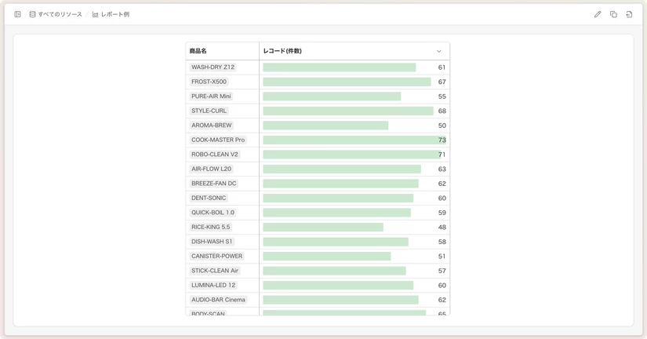Screen dimensions: 647x339
Task: Click the レコード(件数) column header label
Action: pos(282,51)
